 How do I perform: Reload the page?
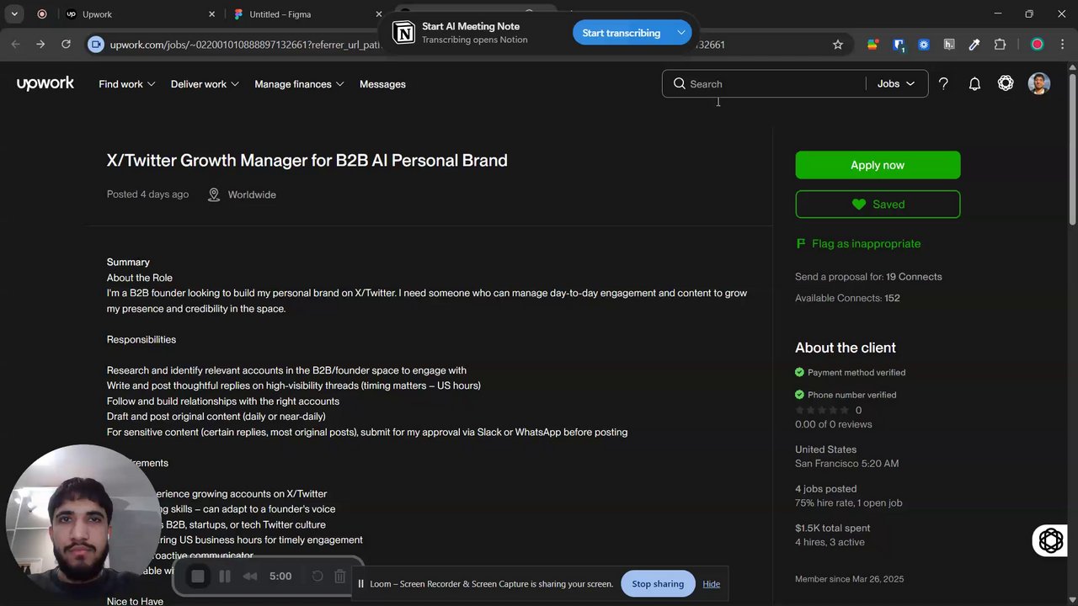pyautogui.click(x=66, y=45)
